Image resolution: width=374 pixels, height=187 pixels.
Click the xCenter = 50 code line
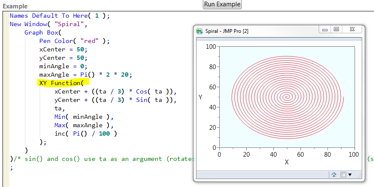pos(63,49)
